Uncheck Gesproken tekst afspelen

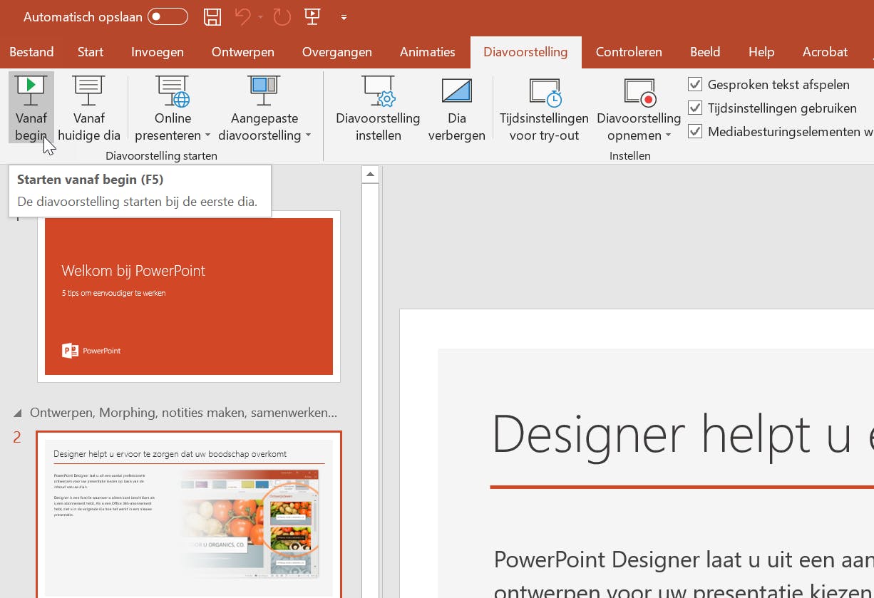point(695,84)
